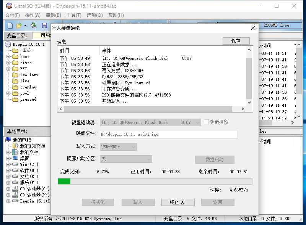
Task: Click the 便捷启动 button
Action: (215, 159)
